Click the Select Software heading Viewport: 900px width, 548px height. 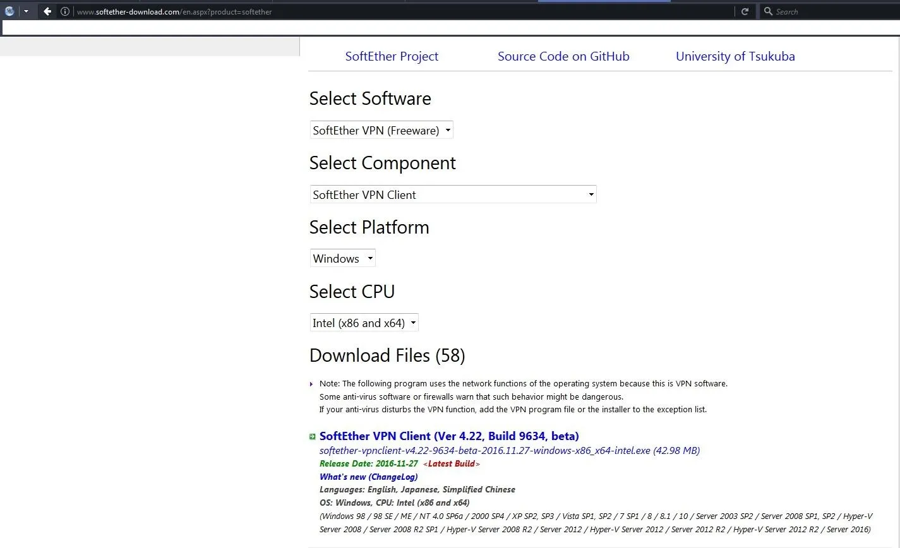tap(370, 98)
